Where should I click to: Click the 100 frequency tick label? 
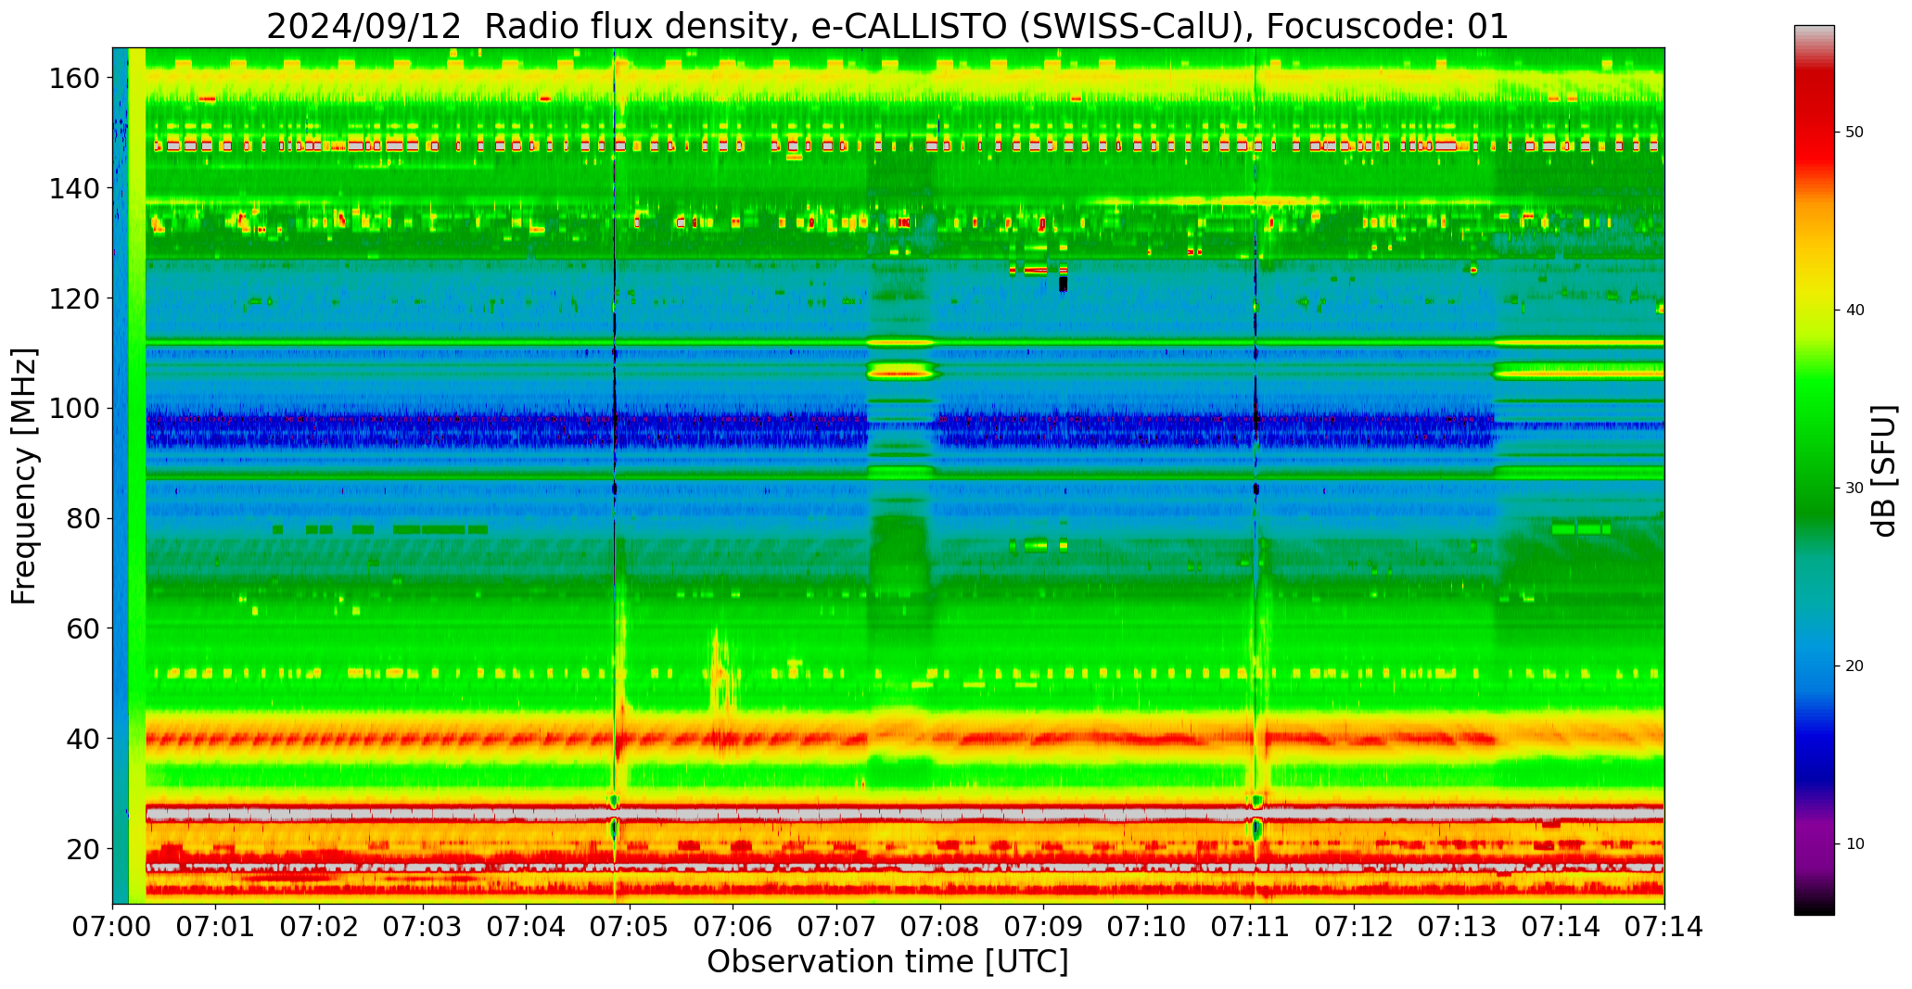click(x=74, y=409)
